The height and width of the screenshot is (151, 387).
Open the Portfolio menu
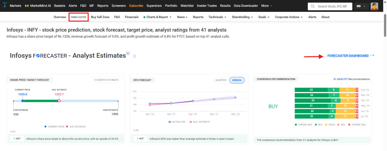(x=171, y=6)
